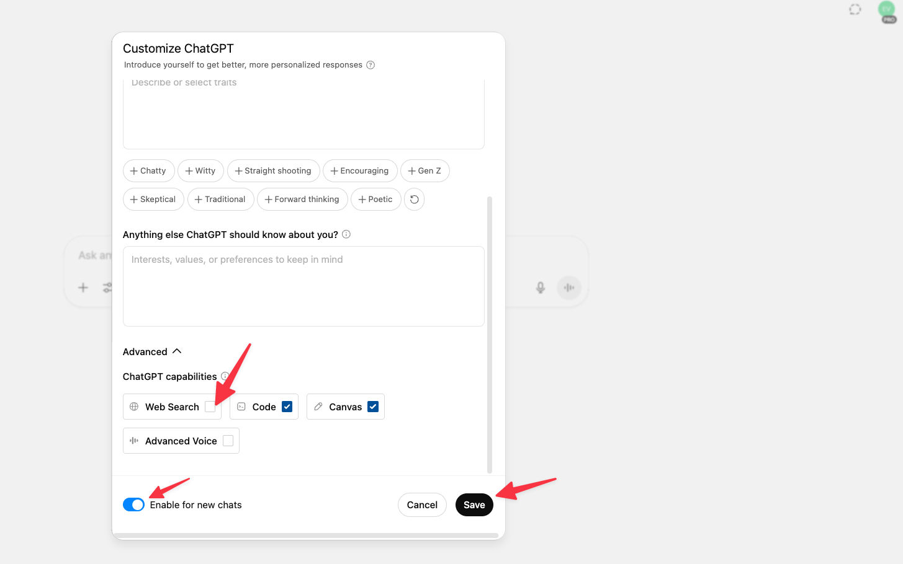
Task: Add the Gen Z trait
Action: point(425,171)
